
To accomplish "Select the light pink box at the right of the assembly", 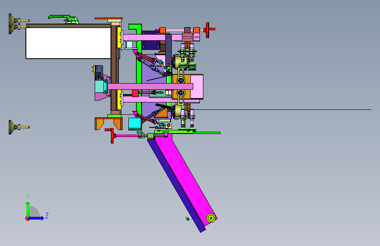I will 197,87.
